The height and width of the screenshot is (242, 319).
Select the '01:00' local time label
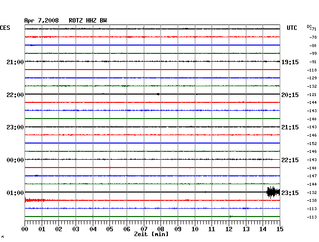point(15,193)
